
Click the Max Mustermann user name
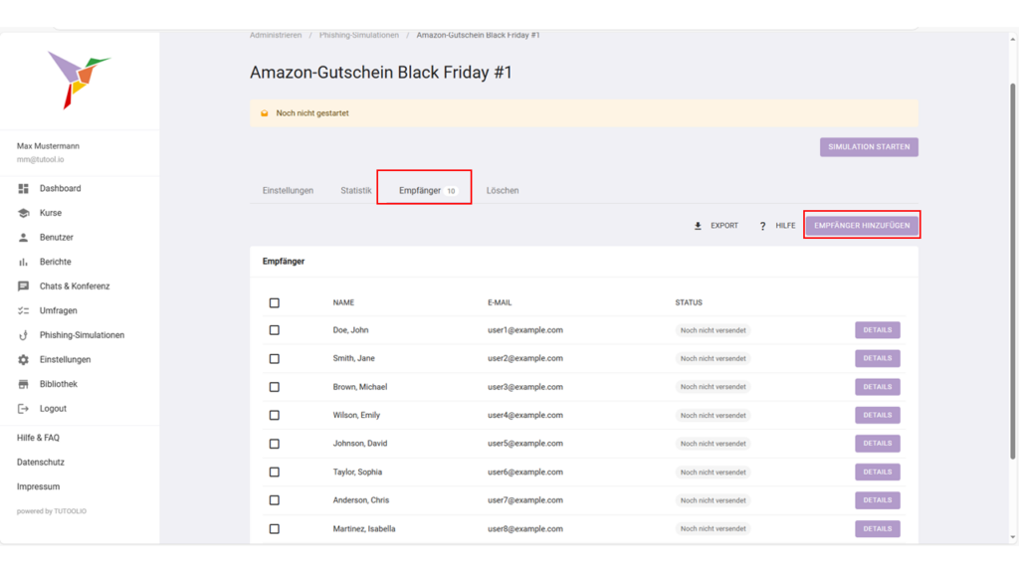coord(48,146)
